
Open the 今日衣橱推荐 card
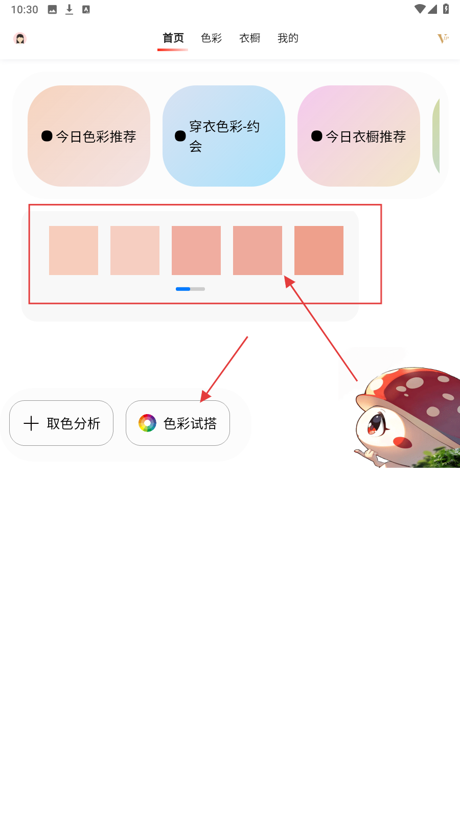pos(359,136)
